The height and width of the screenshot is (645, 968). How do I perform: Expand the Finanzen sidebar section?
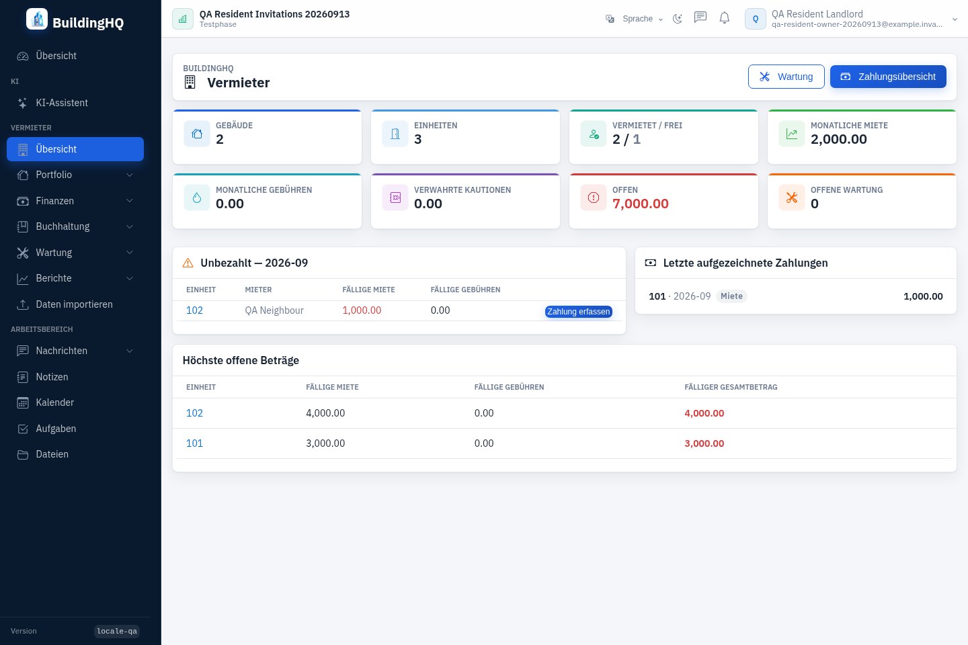click(75, 201)
